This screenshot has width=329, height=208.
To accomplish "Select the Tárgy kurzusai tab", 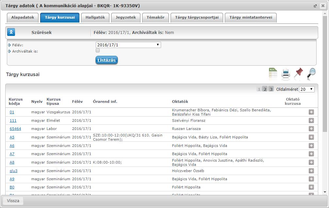I will pos(60,17).
